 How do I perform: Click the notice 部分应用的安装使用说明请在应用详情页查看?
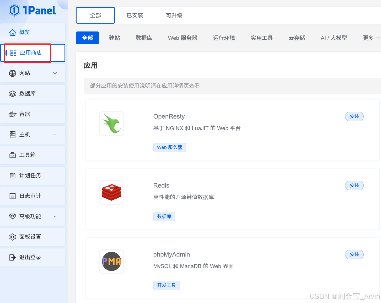point(145,86)
